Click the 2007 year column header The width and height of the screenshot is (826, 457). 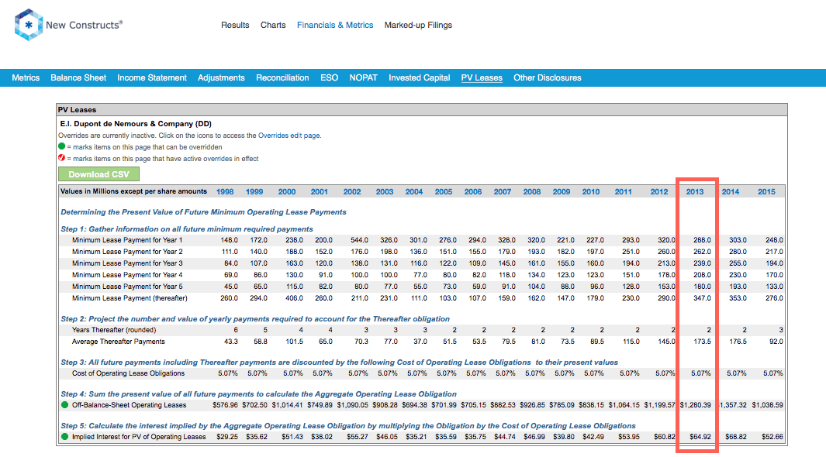tap(503, 192)
